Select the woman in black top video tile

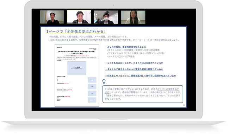tap(52, 17)
